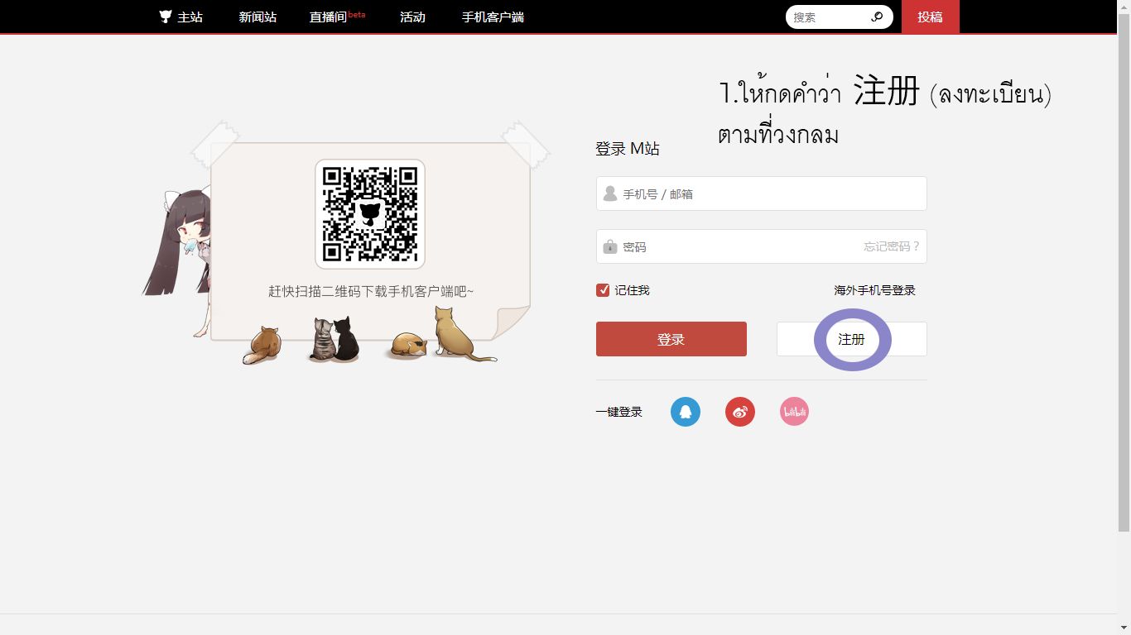Click the cat logo beside 主站
This screenshot has height=635, width=1131.
(x=166, y=17)
